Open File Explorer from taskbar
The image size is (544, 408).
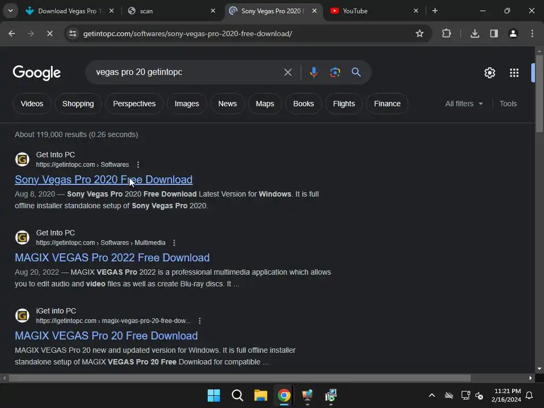(x=260, y=395)
